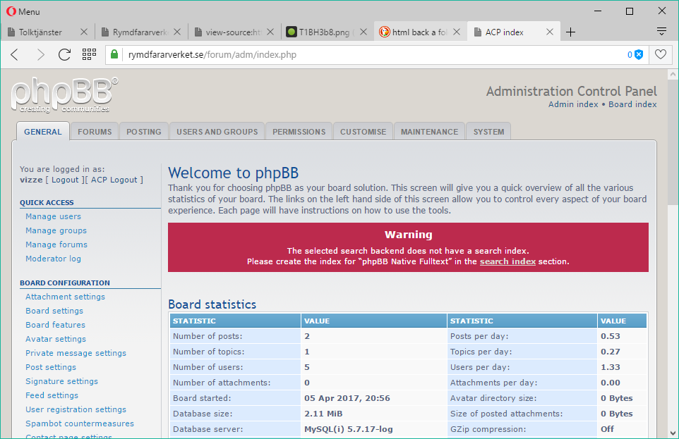Close the html back a fol tab
679x439 pixels.
(x=457, y=32)
